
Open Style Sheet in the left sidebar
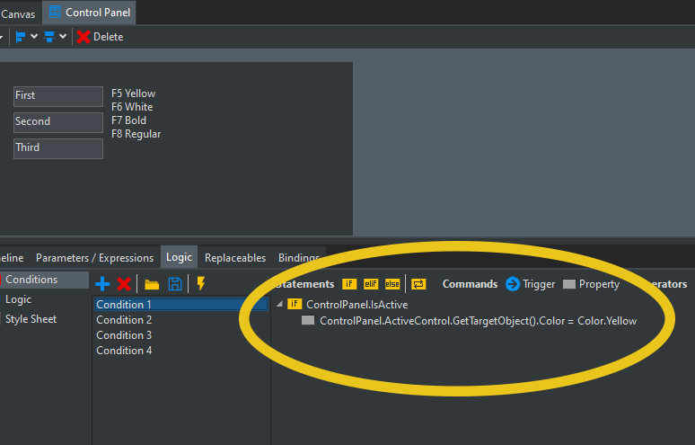[31, 319]
